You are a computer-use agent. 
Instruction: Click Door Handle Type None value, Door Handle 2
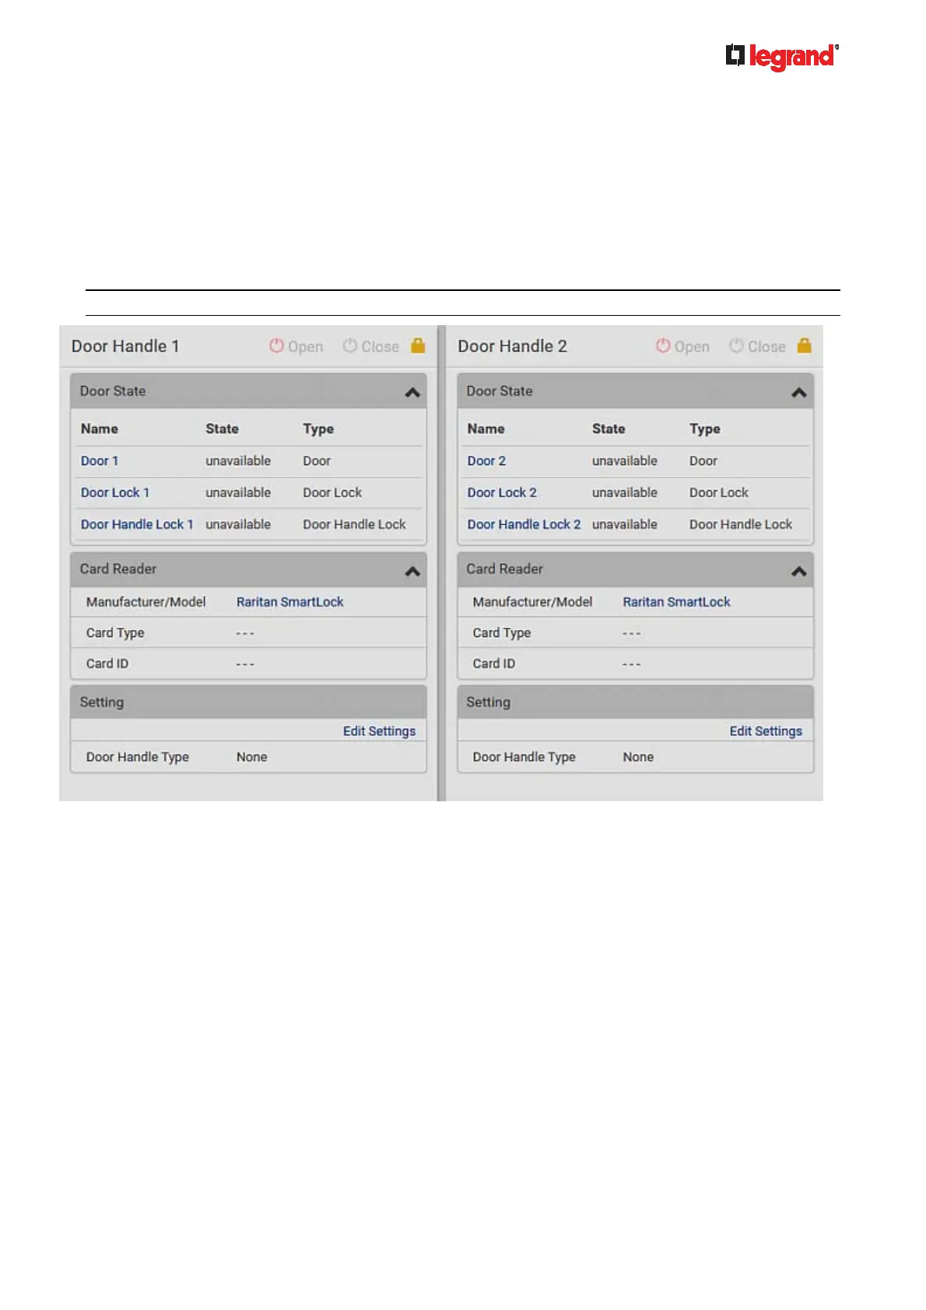pos(638,757)
